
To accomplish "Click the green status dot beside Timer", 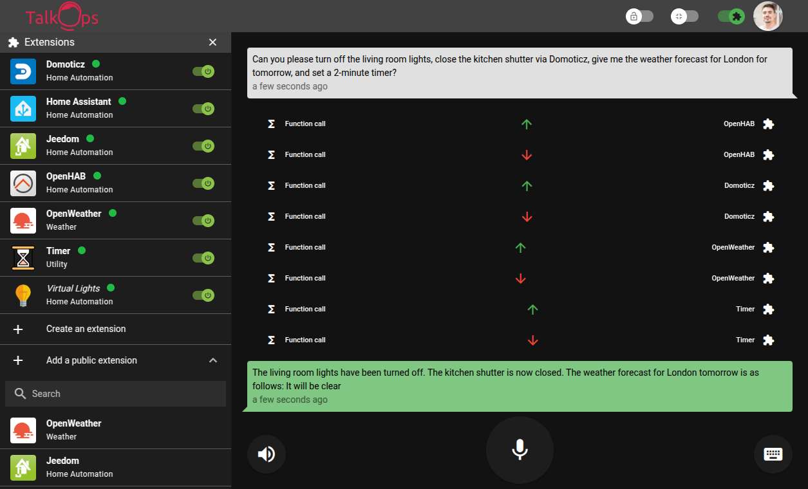I will pos(82,250).
